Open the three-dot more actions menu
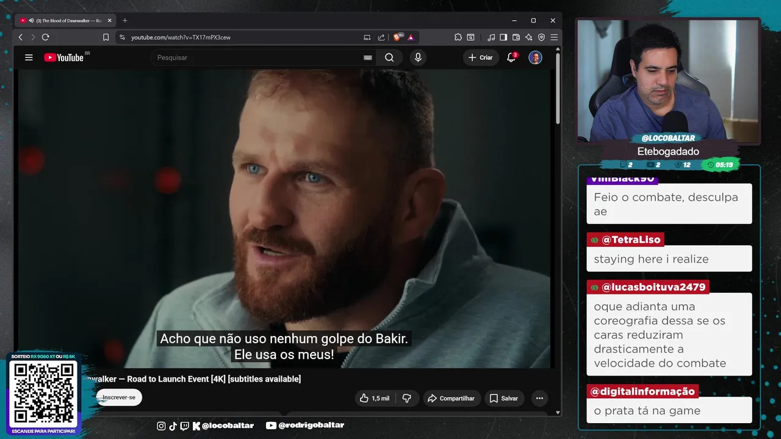 (539, 398)
